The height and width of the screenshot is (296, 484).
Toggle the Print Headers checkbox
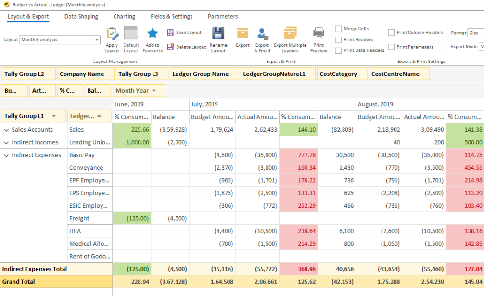pos(339,40)
